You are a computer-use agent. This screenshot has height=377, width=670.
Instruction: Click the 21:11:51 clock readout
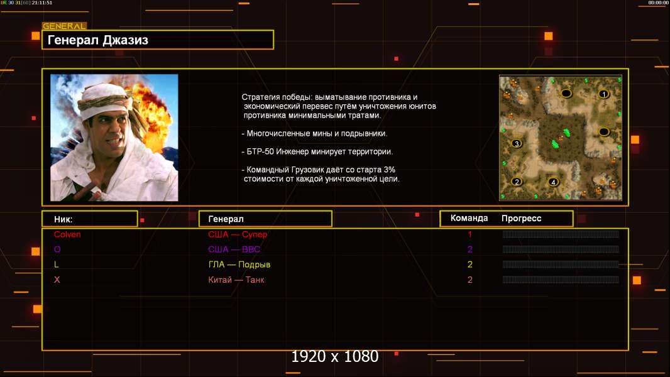(42, 3)
